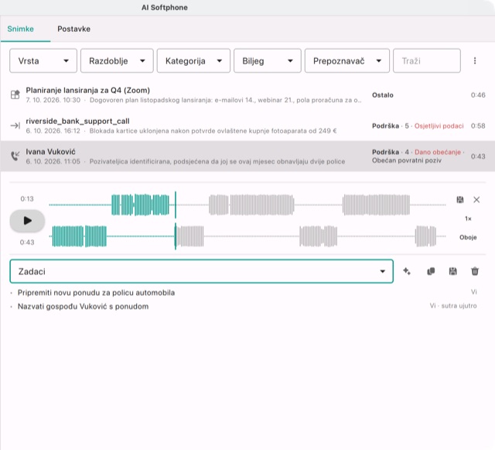This screenshot has width=495, height=450.
Task: Click the Ostalo category label
Action: point(383,95)
